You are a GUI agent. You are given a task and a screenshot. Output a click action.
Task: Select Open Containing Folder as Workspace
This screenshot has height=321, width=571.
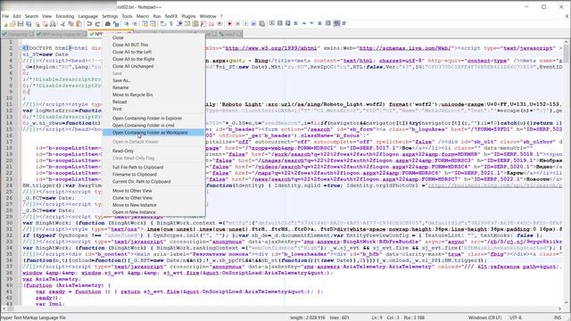pyautogui.click(x=153, y=133)
